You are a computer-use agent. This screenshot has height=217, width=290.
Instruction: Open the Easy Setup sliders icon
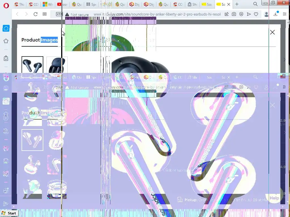coord(284,14)
